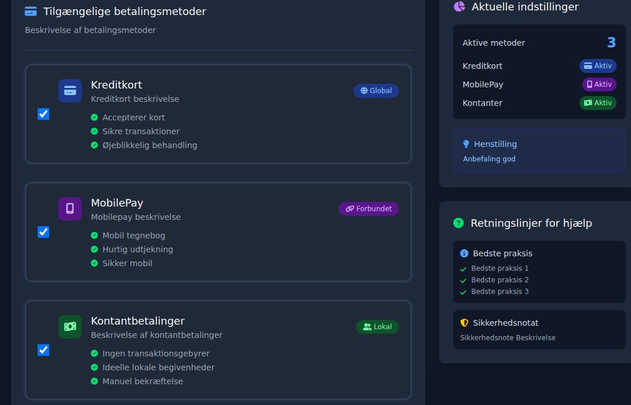Image resolution: width=631 pixels, height=405 pixels.
Task: Click the question mark icon by Retningslinjer
Action: (458, 223)
